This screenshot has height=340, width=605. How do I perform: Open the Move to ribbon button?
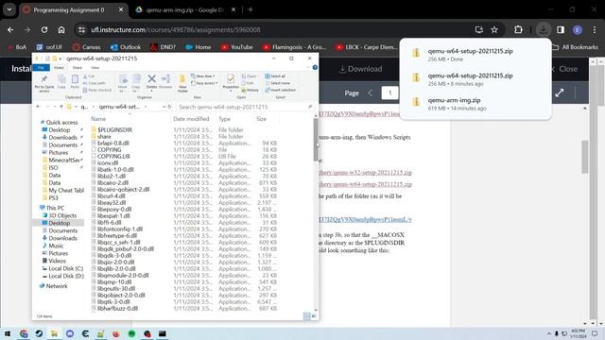(x=123, y=83)
